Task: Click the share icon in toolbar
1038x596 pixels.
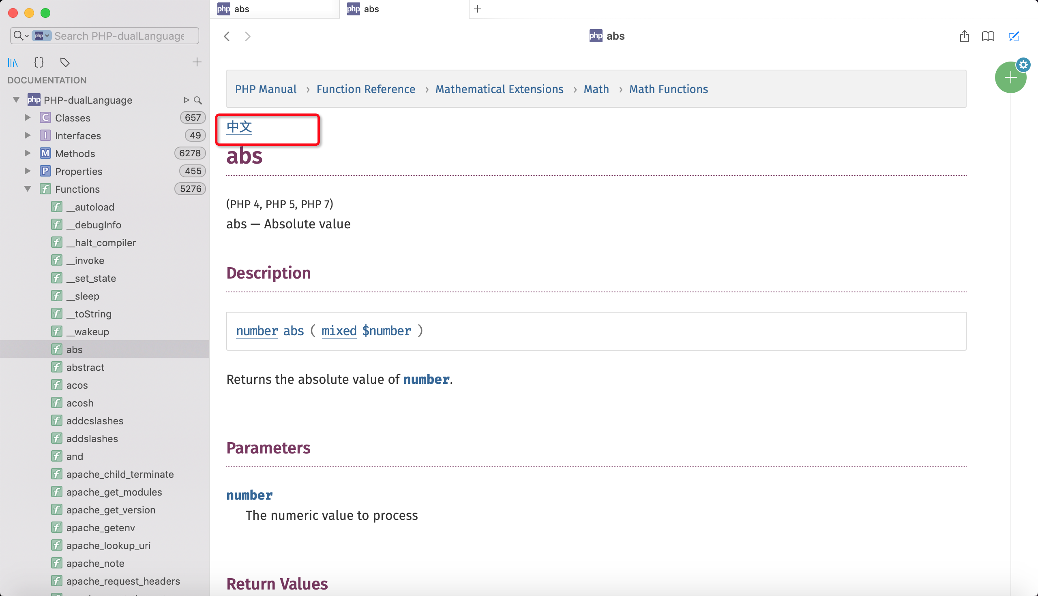Action: tap(964, 36)
